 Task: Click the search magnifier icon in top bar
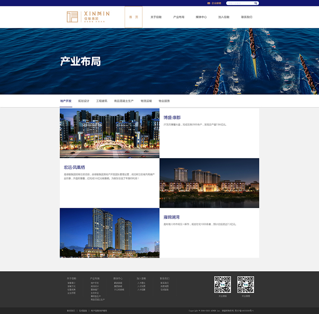(256, 3)
